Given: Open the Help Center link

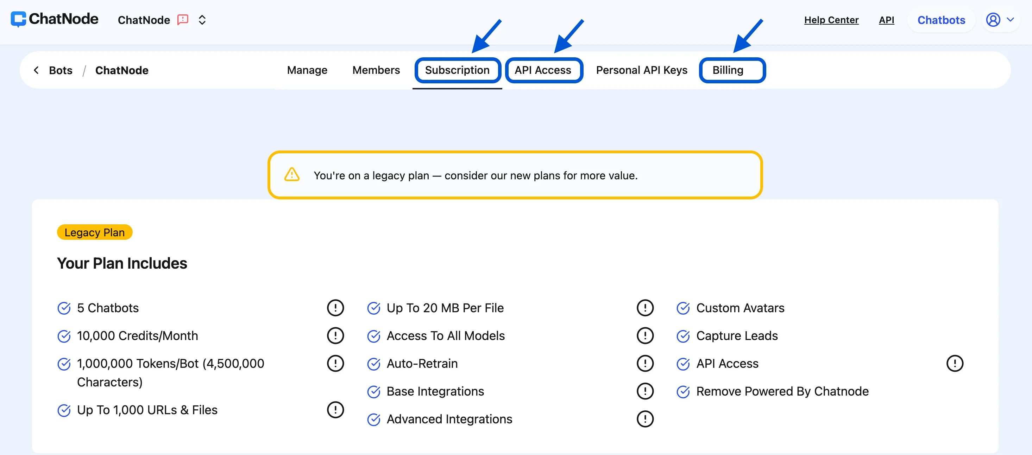Looking at the screenshot, I should click(x=831, y=20).
